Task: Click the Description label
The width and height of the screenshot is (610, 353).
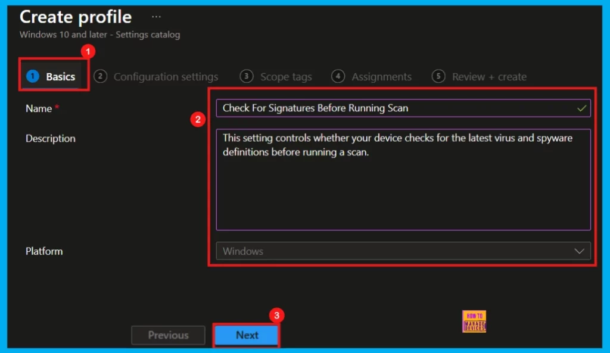Action: pos(51,138)
